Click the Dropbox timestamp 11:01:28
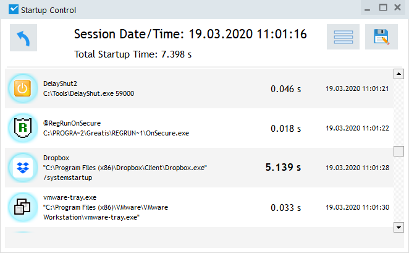The image size is (409, 253). pos(357,168)
